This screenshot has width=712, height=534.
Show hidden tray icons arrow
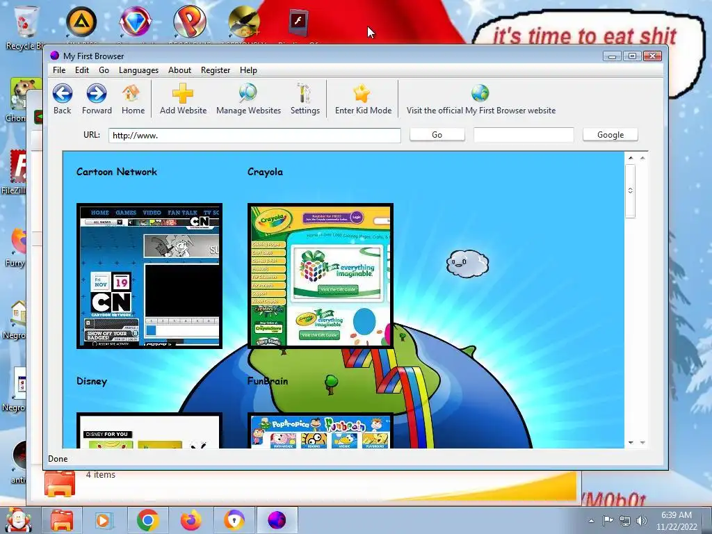click(x=591, y=521)
